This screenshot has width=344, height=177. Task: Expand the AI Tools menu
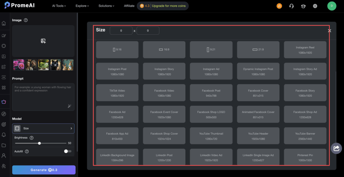pos(59,6)
